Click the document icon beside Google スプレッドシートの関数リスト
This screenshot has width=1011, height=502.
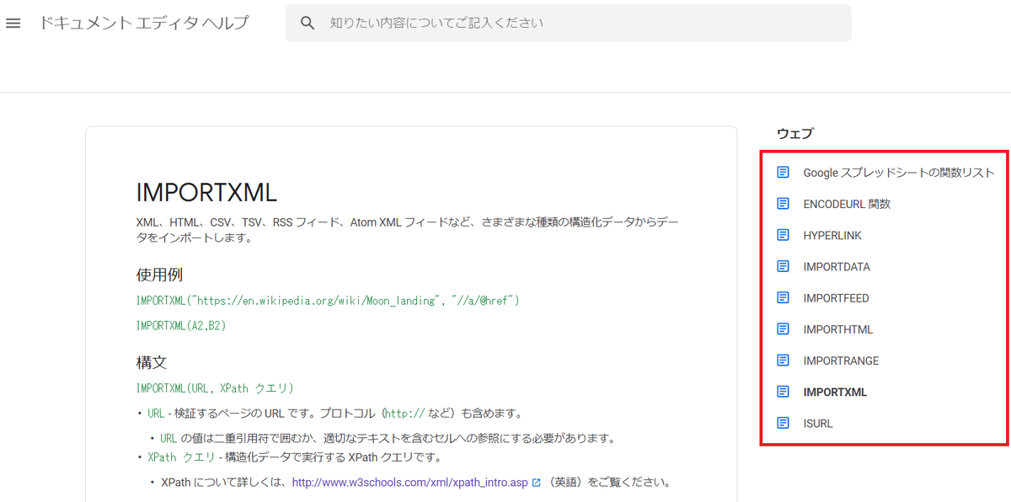pyautogui.click(x=784, y=172)
